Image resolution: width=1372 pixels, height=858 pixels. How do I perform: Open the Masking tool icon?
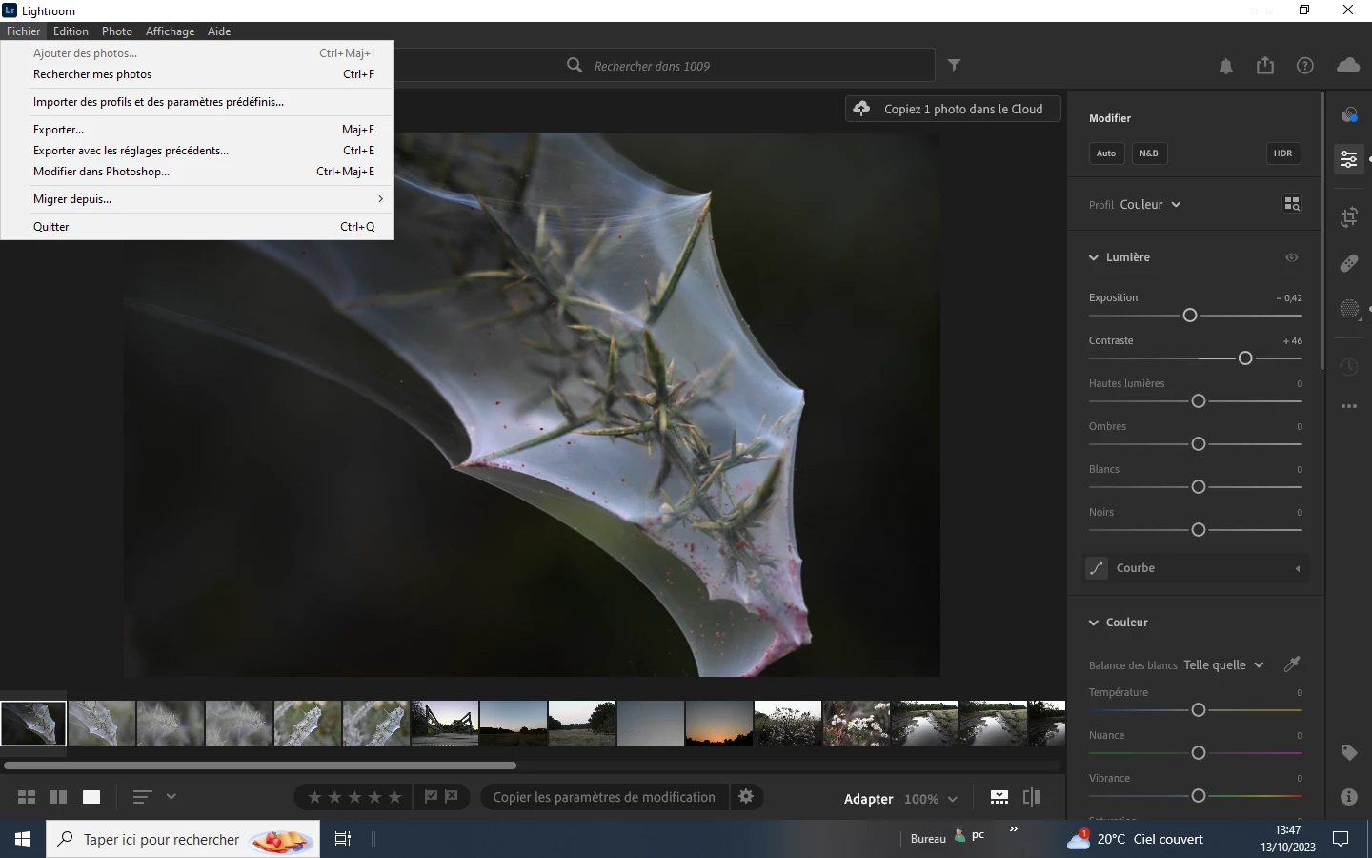(1349, 310)
